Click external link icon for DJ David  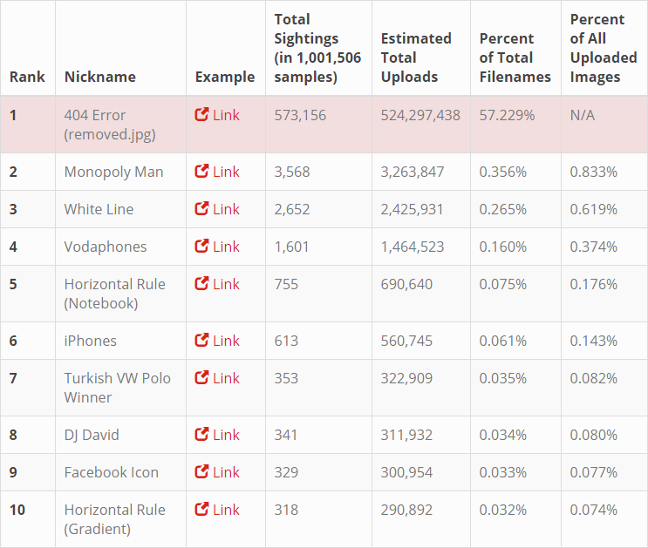pos(201,435)
